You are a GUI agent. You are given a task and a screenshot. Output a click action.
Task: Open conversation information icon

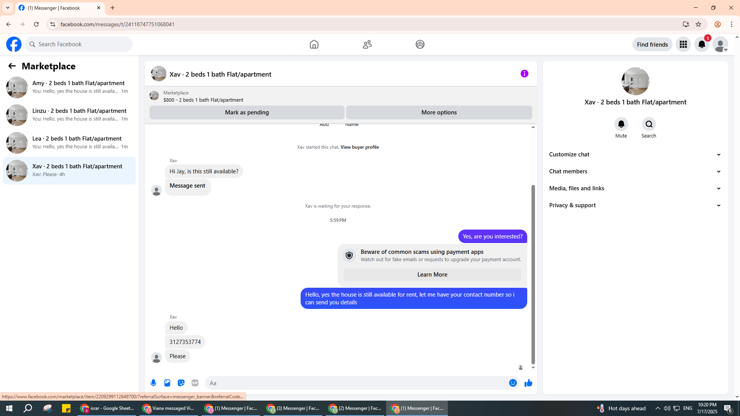tap(525, 74)
